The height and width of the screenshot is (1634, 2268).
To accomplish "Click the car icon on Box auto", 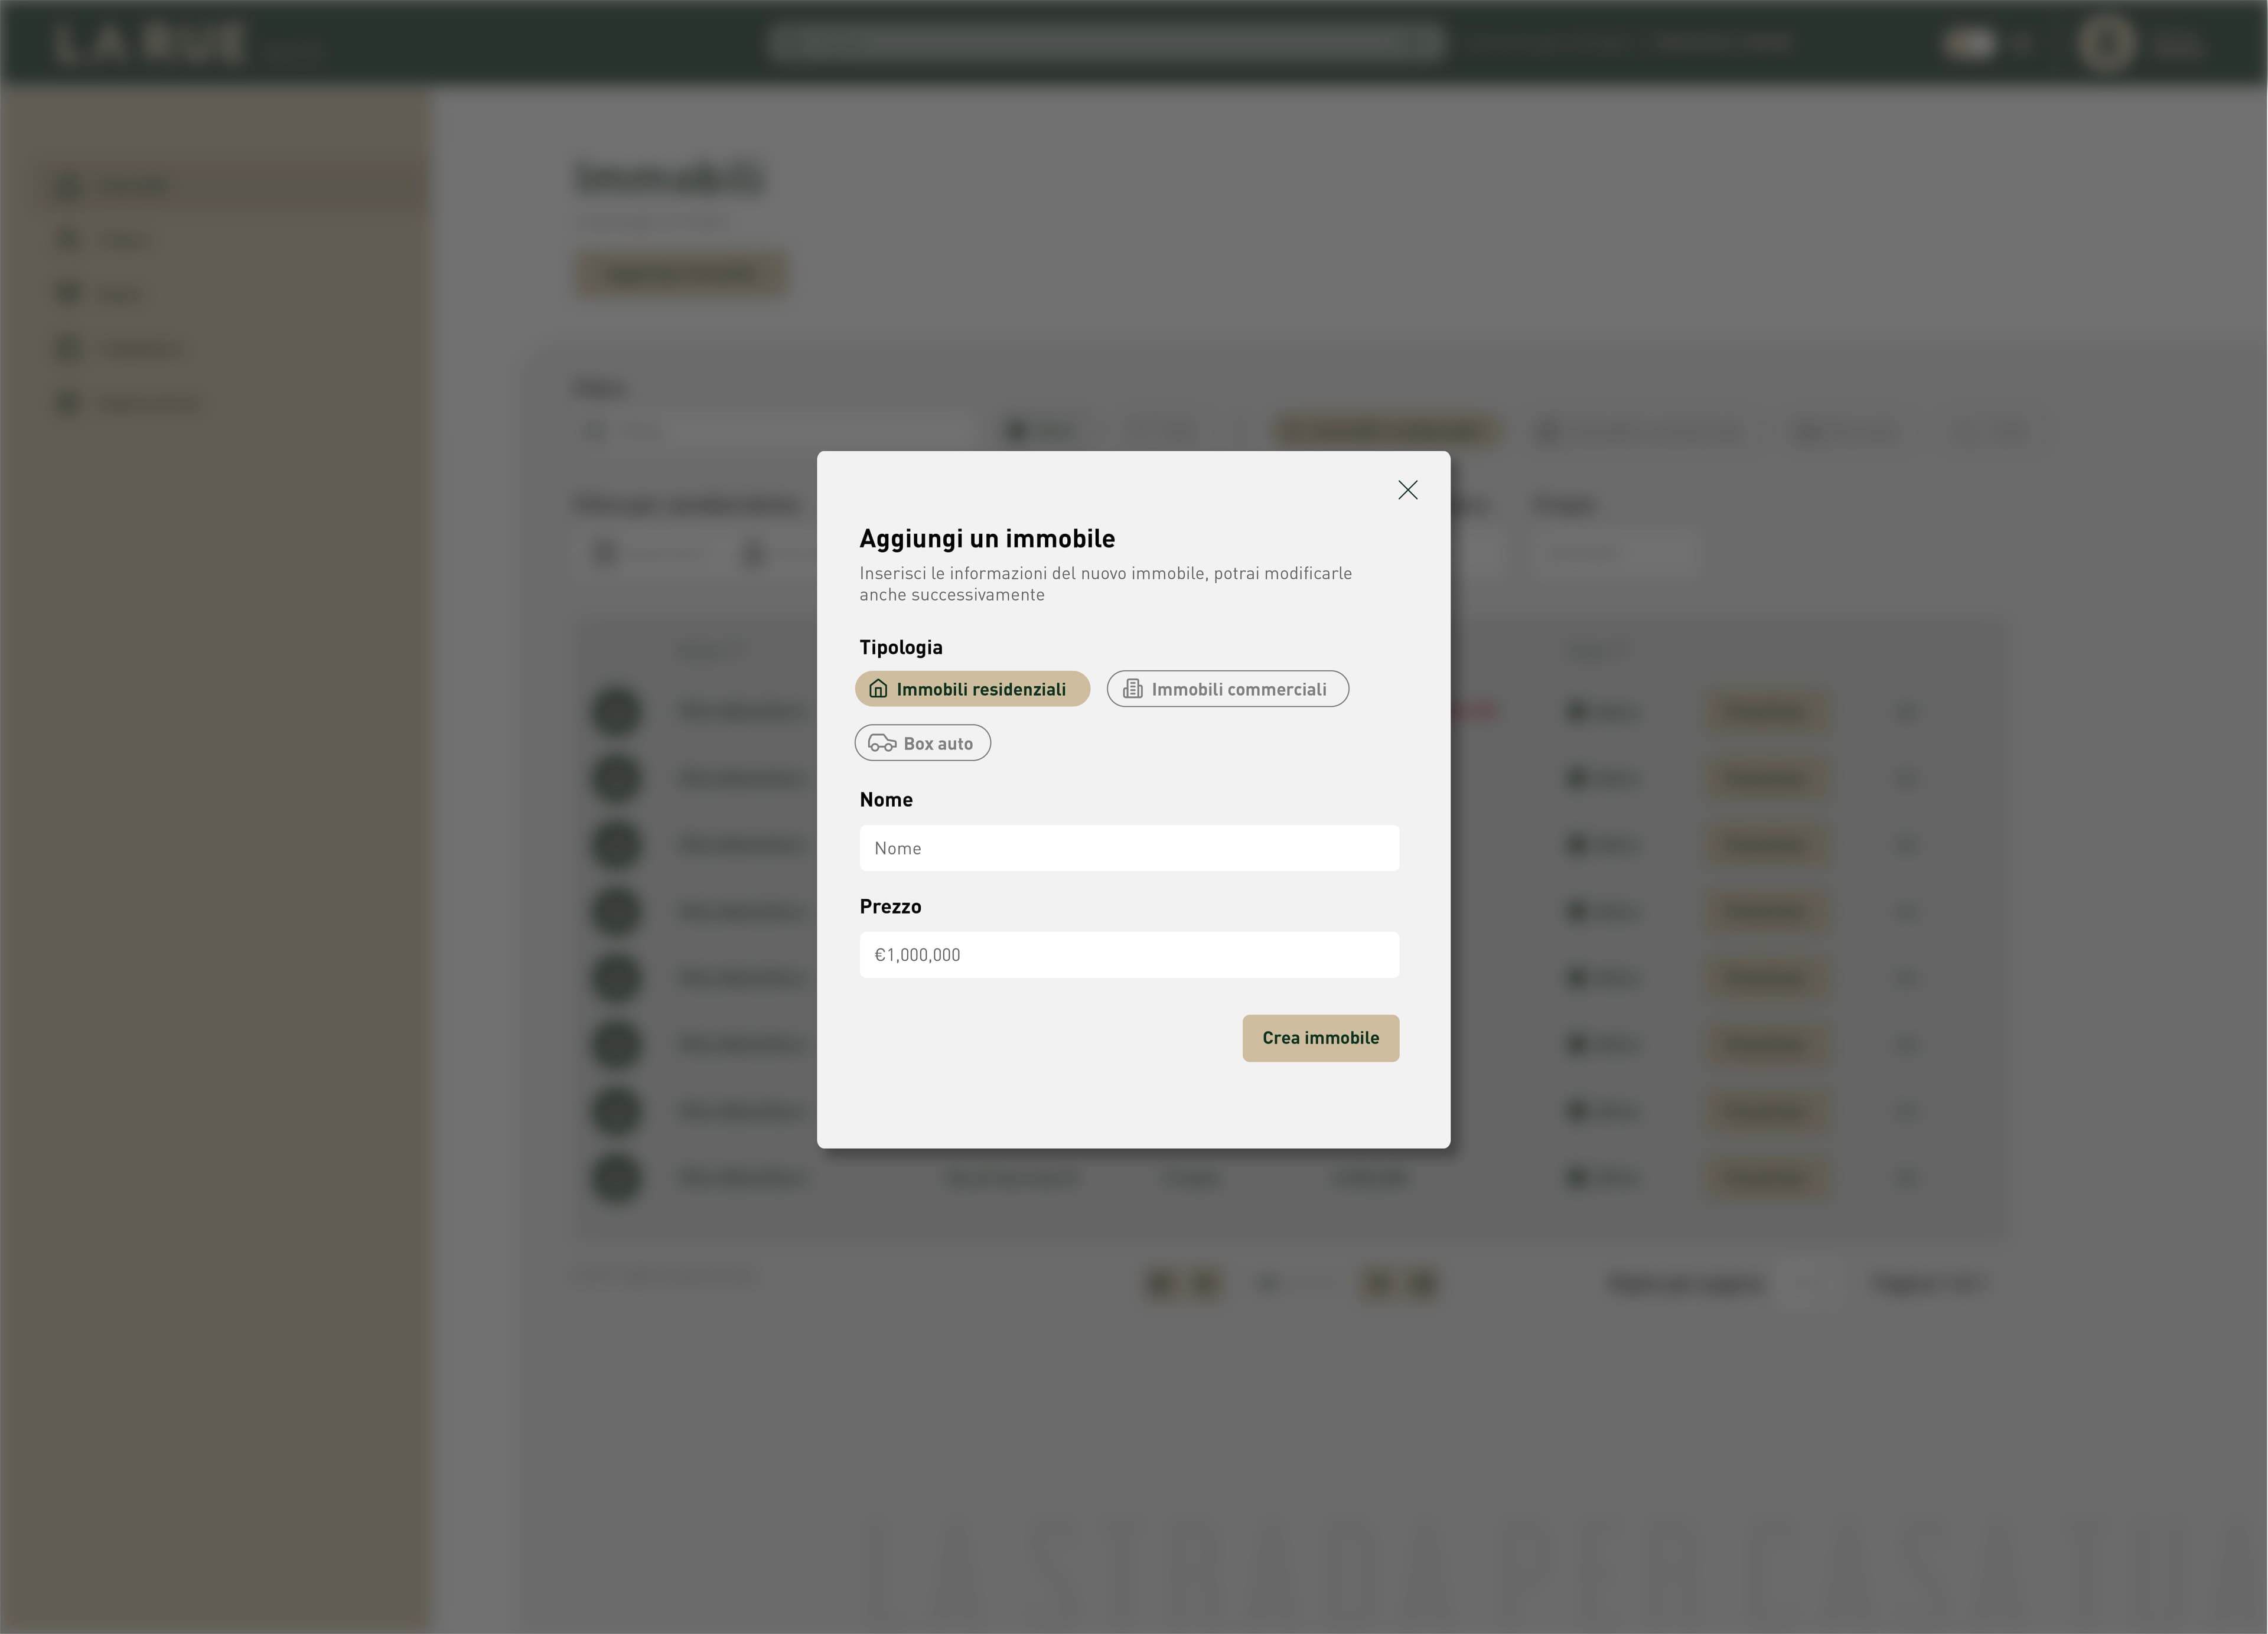I will (x=881, y=743).
